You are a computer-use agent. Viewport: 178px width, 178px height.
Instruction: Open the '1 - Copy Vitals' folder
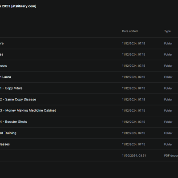(11, 88)
